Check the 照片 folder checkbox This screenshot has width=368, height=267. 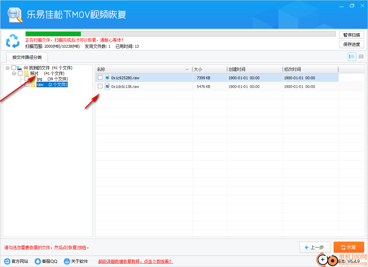click(20, 73)
